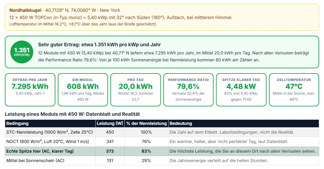324x169 pixels.
Task: Click the power value '131' in the Mittel row
Action: [110, 161]
